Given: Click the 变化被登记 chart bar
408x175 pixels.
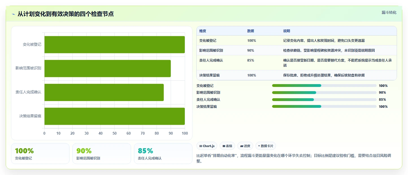Looking at the screenshot, I should coord(114,45).
